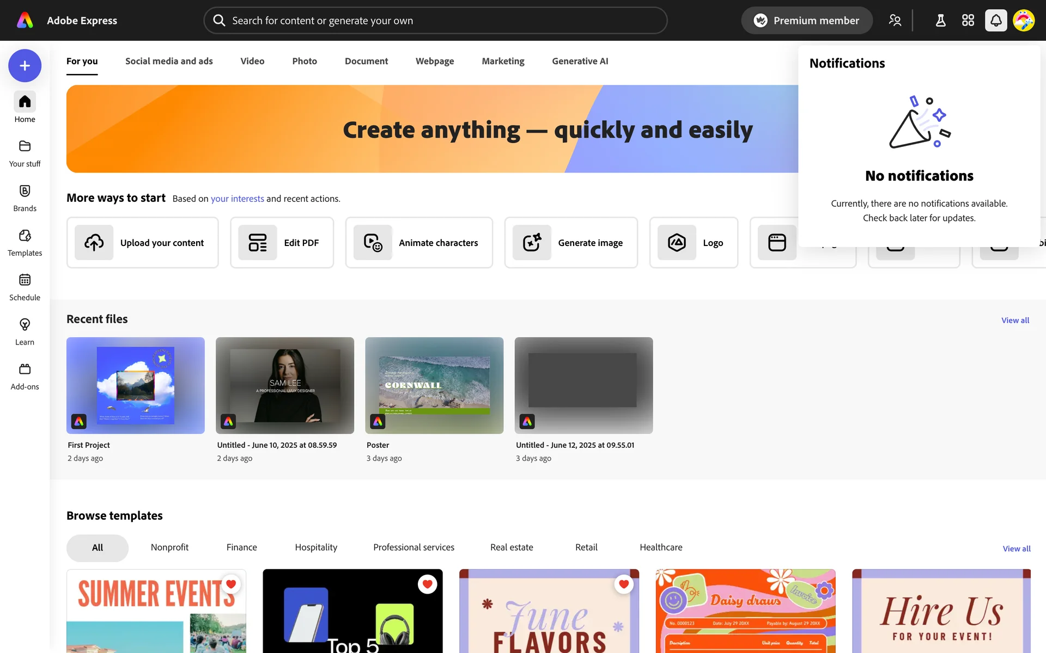Open the beaker labs icon

pos(940,21)
